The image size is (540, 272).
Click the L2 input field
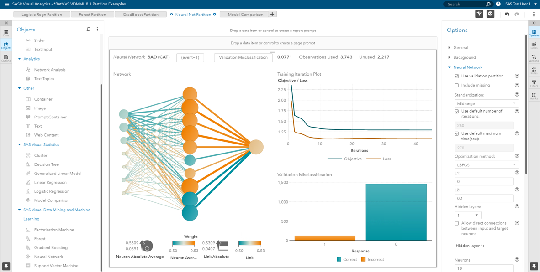point(484,198)
